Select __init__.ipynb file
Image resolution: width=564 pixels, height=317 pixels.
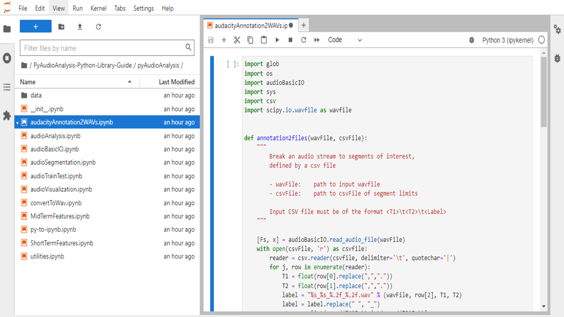coord(107,109)
